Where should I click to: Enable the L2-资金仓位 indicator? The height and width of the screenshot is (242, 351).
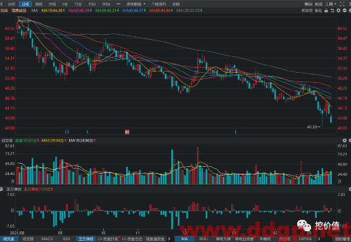(x=132, y=239)
